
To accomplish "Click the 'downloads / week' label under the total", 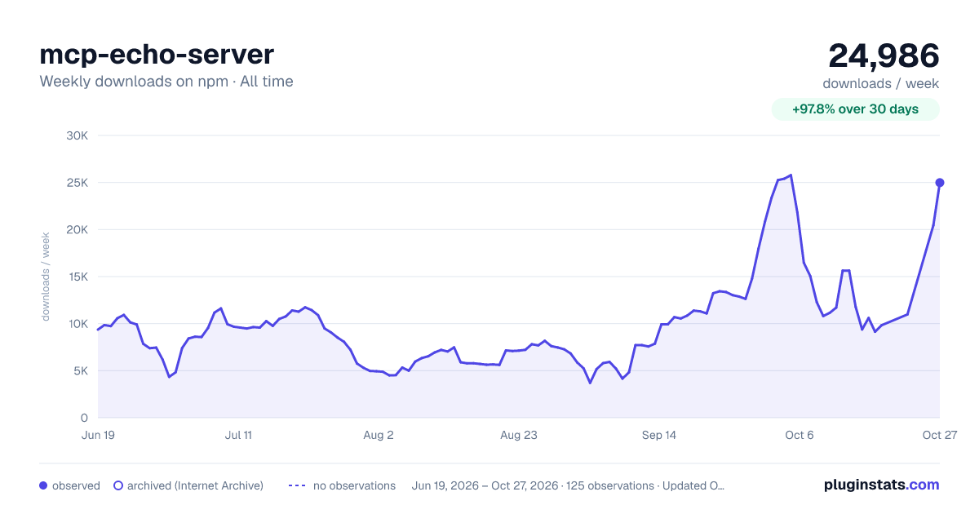I will click(x=881, y=83).
